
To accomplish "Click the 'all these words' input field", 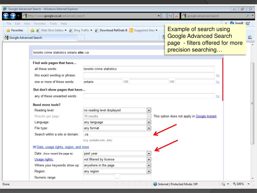I will coord(149,69).
